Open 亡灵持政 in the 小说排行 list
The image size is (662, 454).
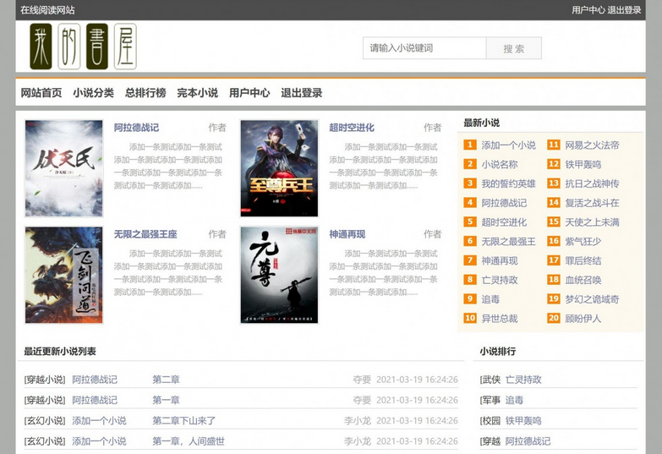[x=523, y=380]
